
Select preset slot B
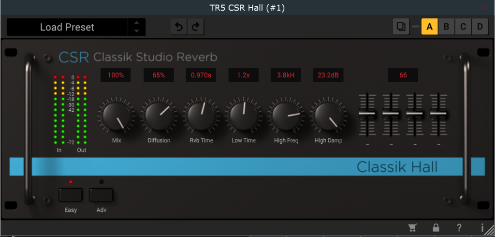tap(446, 27)
